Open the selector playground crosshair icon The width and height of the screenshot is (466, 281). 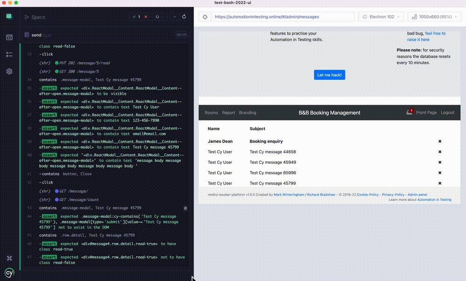click(205, 17)
